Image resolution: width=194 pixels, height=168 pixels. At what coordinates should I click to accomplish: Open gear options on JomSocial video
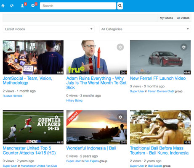(57, 47)
